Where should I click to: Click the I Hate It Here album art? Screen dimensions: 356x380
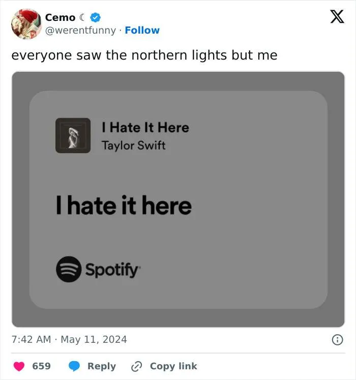(73, 135)
